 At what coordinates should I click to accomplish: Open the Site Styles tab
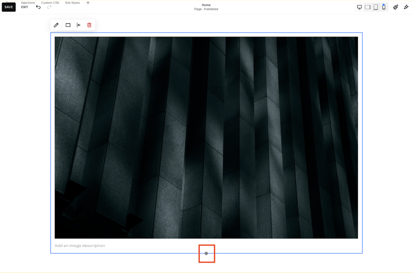point(72,3)
